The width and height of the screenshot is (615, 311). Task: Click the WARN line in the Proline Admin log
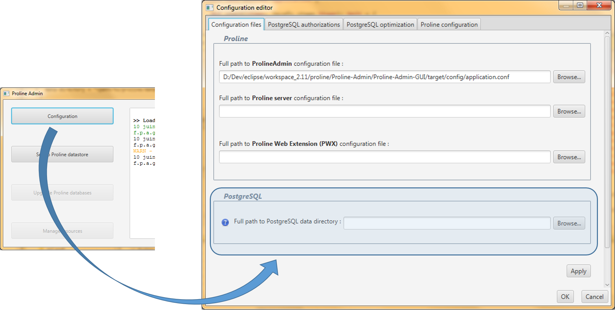pos(143,151)
